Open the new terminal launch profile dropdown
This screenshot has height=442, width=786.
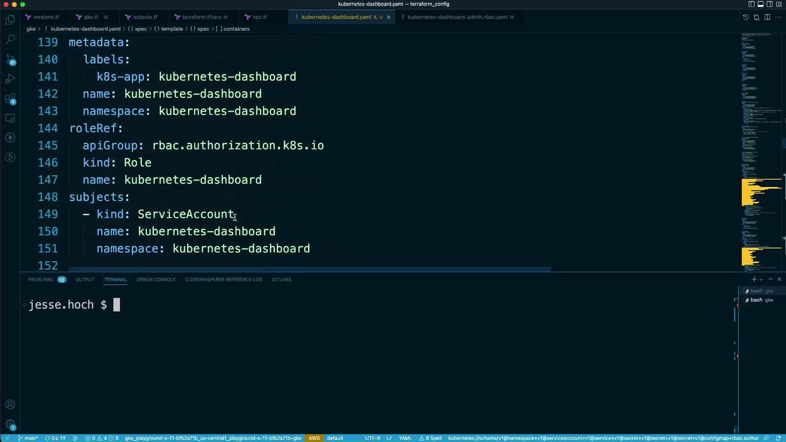(x=761, y=280)
